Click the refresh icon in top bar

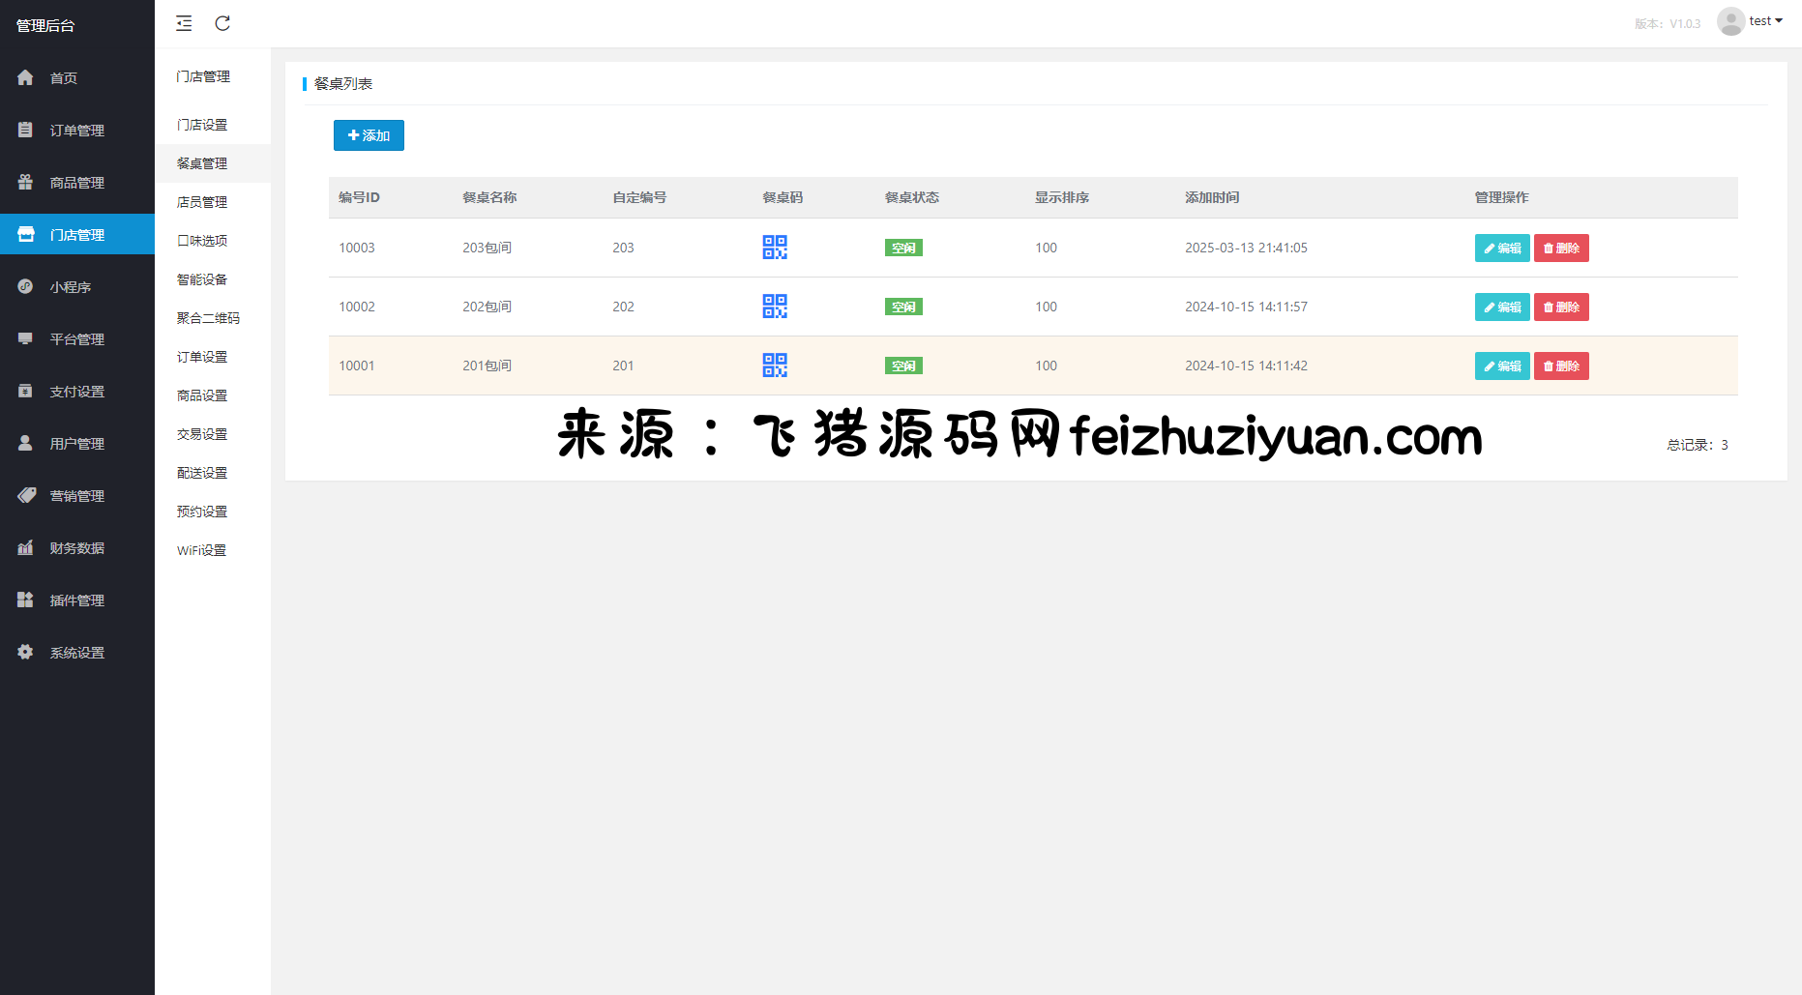click(x=222, y=23)
